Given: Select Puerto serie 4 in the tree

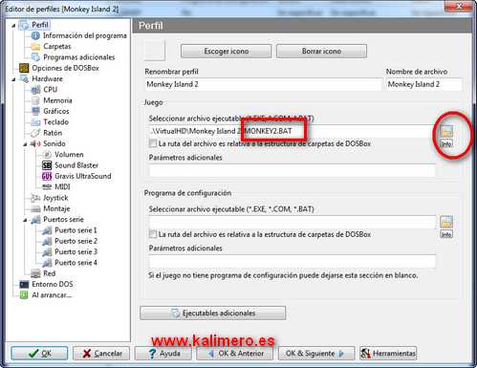Looking at the screenshot, I should (x=76, y=263).
